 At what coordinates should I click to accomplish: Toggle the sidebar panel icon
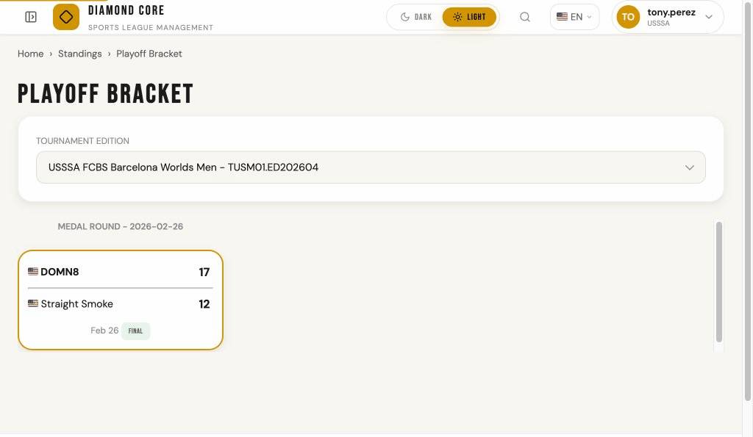[31, 17]
